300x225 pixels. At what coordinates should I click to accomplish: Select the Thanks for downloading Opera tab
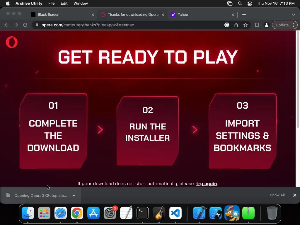point(133,15)
